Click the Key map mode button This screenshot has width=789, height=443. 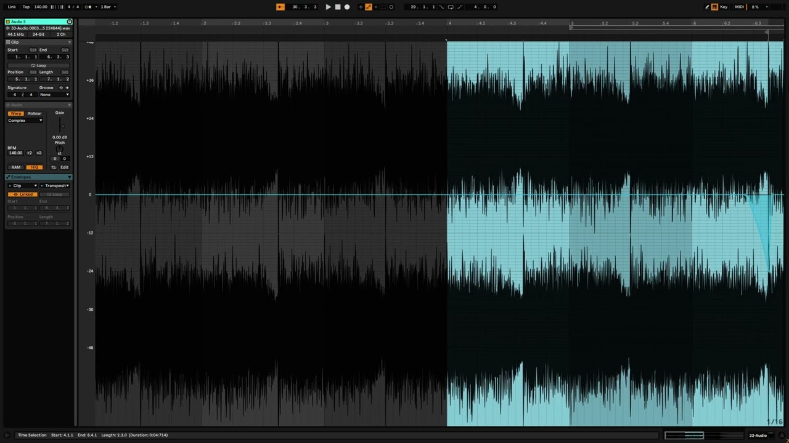724,7
